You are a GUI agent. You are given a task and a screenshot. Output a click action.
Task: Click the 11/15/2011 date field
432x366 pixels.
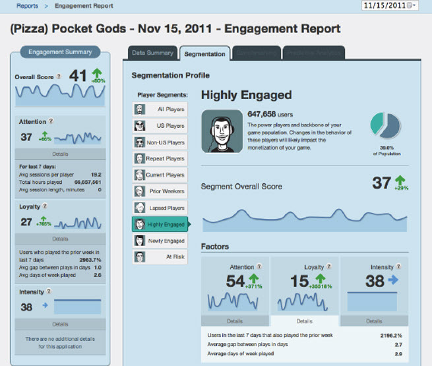390,5
